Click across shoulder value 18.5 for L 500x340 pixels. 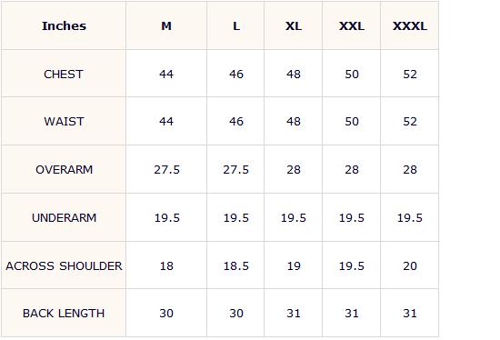point(235,266)
